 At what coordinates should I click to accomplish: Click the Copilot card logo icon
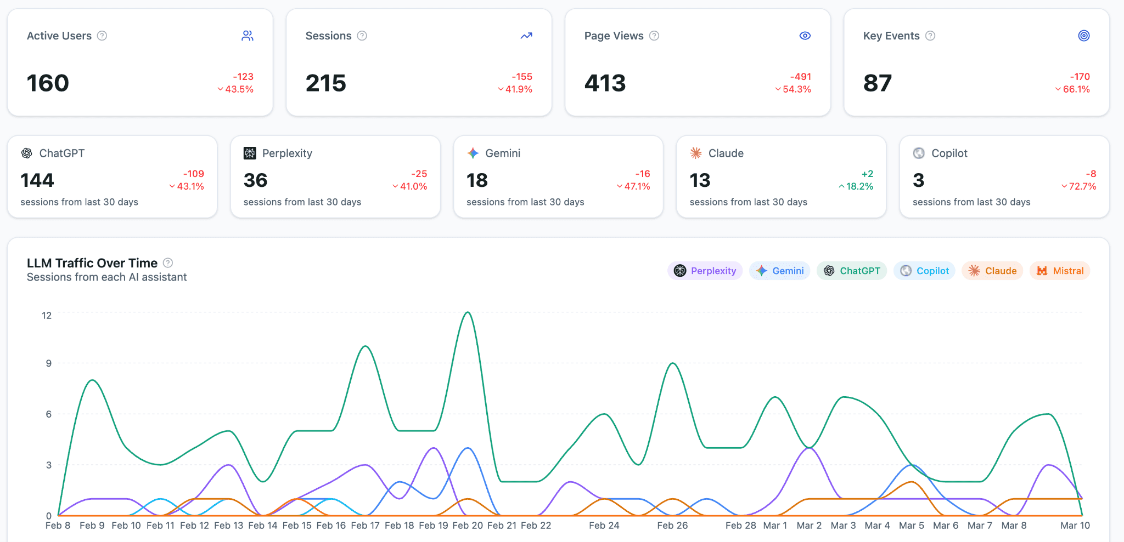click(919, 153)
